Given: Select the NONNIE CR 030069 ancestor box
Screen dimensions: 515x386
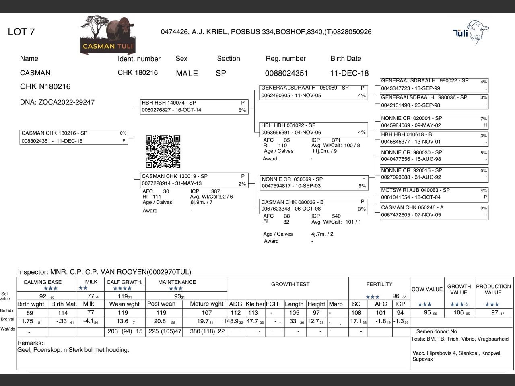Looking at the screenshot, I should click(x=313, y=183).
